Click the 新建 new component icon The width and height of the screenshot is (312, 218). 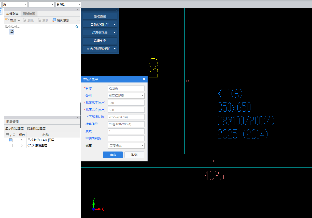click(x=7, y=20)
